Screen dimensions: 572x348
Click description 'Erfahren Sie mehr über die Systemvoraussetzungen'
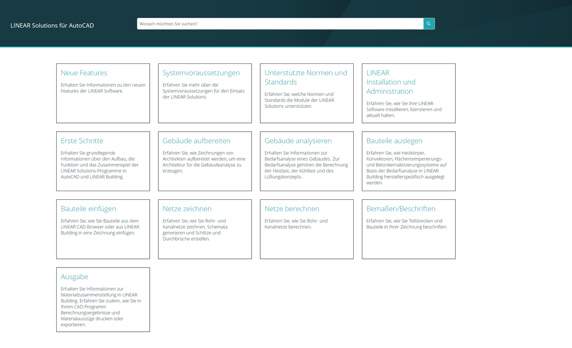[x=204, y=91]
